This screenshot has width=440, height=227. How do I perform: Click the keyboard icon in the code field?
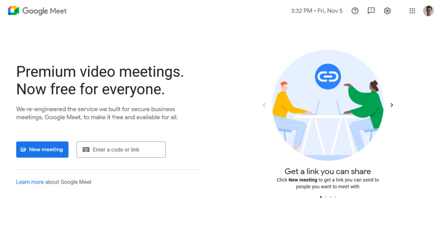[86, 150]
